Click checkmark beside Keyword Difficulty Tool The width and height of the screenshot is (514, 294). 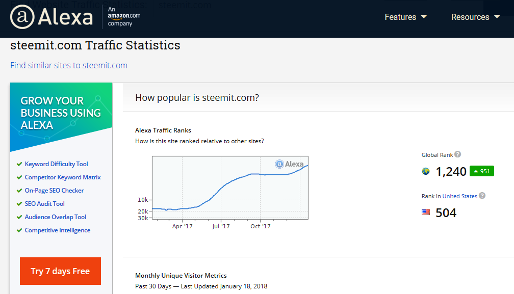19,164
